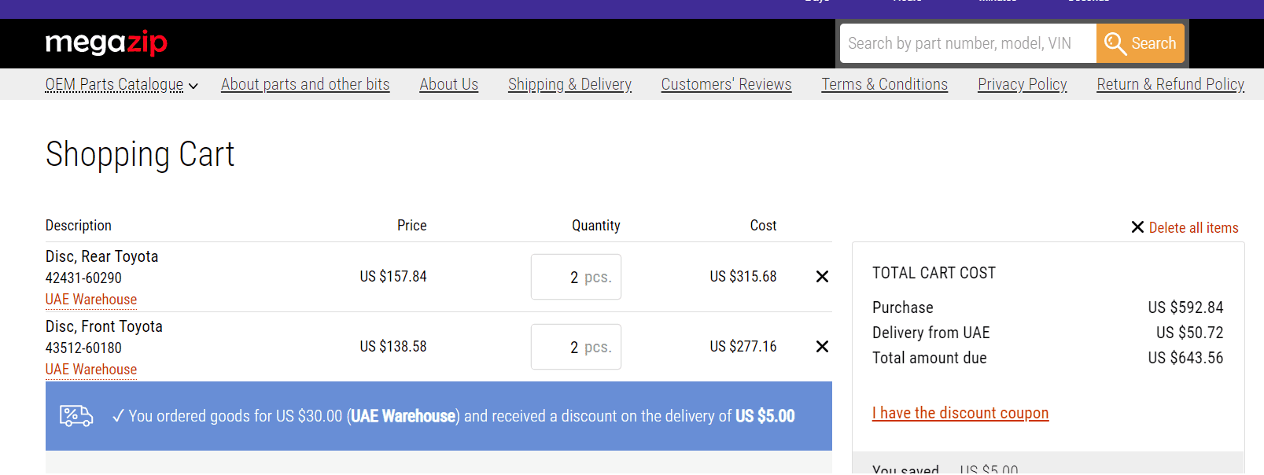Select part number 43512-60180
The image size is (1264, 475).
coord(83,348)
